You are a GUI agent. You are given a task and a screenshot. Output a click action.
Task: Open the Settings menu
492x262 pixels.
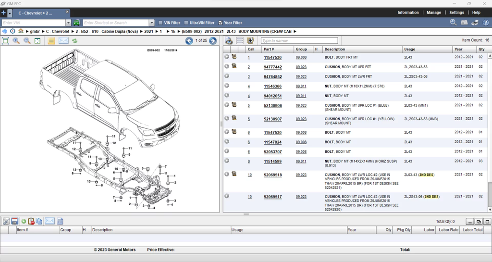(x=456, y=12)
